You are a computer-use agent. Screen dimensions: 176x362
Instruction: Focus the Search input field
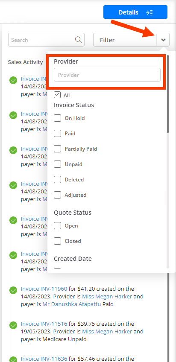tap(46, 40)
